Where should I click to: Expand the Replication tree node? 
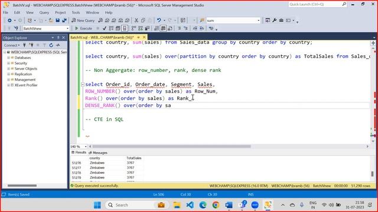(x=8, y=74)
